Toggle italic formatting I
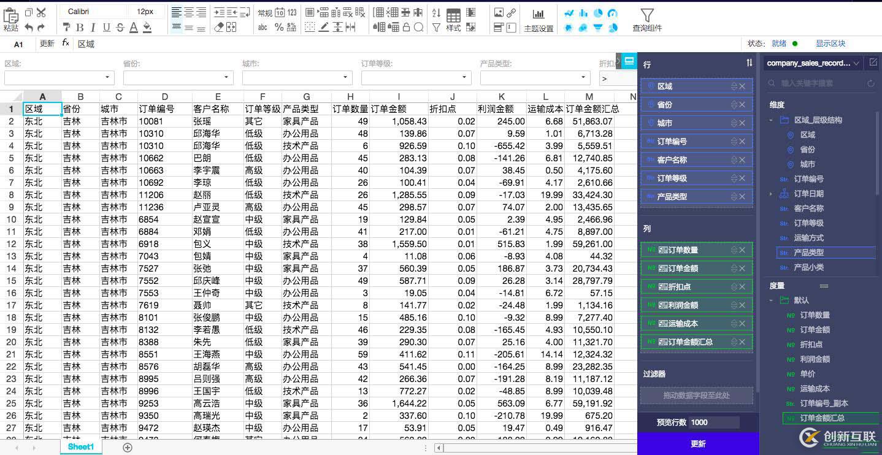Image resolution: width=882 pixels, height=455 pixels. (93, 27)
